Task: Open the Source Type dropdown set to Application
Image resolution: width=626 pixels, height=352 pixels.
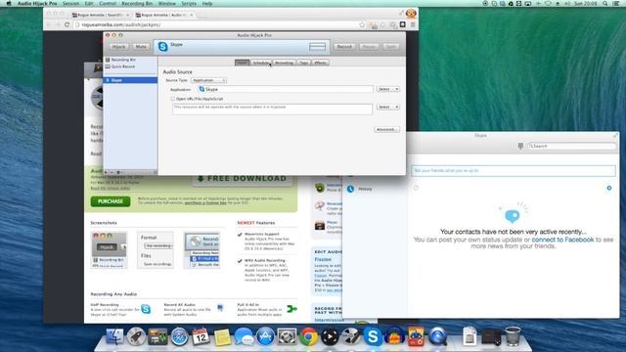Action: pos(208,80)
